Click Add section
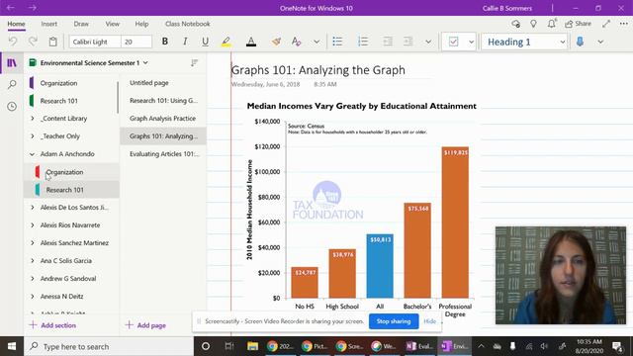This screenshot has height=356, width=633. (52, 325)
